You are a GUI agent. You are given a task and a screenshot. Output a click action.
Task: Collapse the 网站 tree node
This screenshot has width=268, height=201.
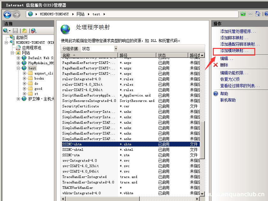(x=12, y=52)
